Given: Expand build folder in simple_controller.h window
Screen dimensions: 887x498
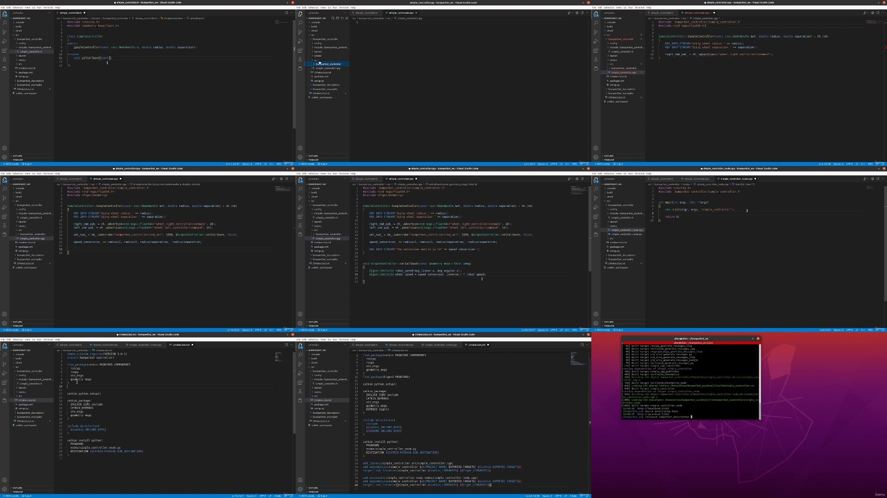Looking at the screenshot, I should (18, 27).
